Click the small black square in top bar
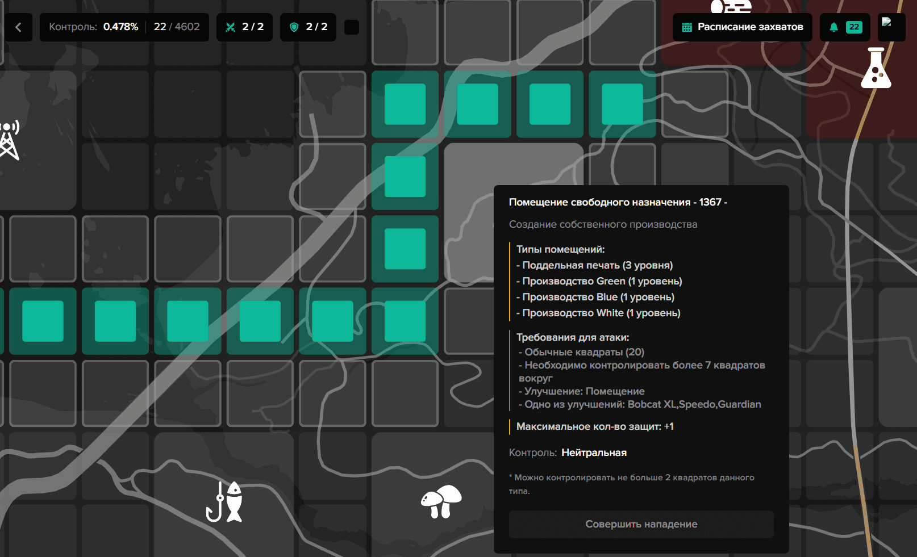917x557 pixels. pos(352,27)
